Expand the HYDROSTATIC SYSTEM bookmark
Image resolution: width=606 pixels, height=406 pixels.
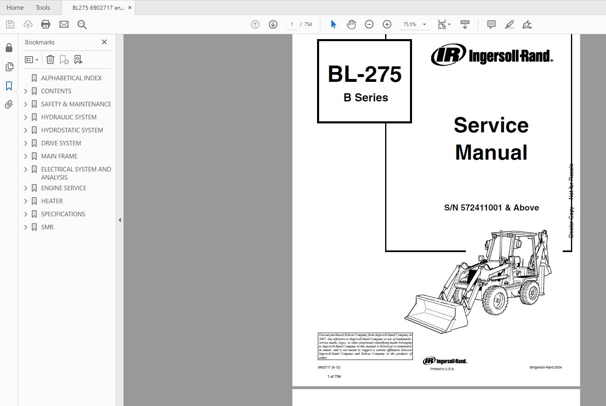[26, 130]
